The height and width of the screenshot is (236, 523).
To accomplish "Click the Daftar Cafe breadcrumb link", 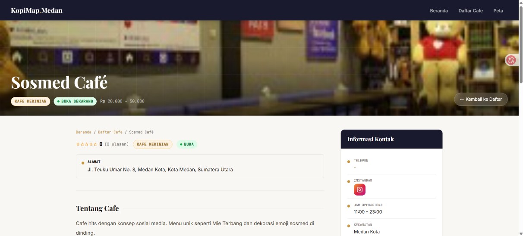I will pos(110,132).
